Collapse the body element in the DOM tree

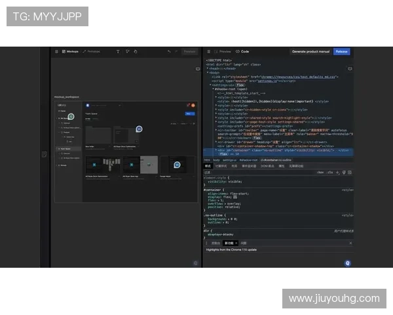point(208,72)
